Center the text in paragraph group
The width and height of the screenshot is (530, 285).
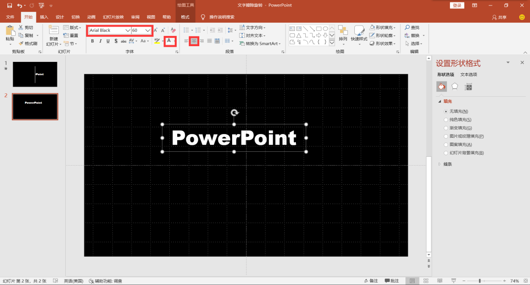pyautogui.click(x=194, y=41)
